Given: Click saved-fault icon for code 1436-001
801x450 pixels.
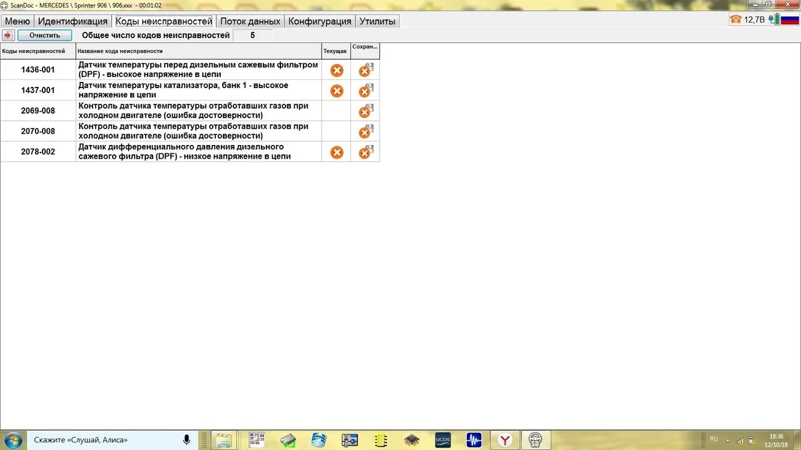Looking at the screenshot, I should 365,70.
